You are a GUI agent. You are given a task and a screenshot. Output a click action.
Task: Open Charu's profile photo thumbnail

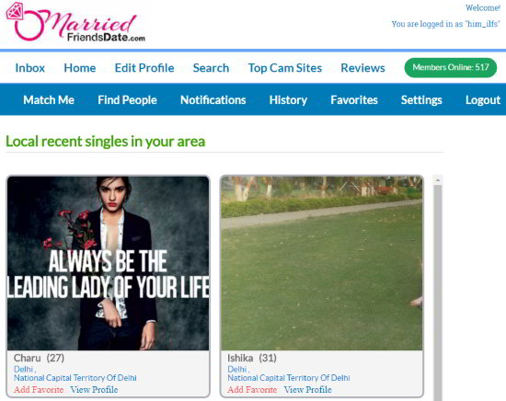[109, 263]
